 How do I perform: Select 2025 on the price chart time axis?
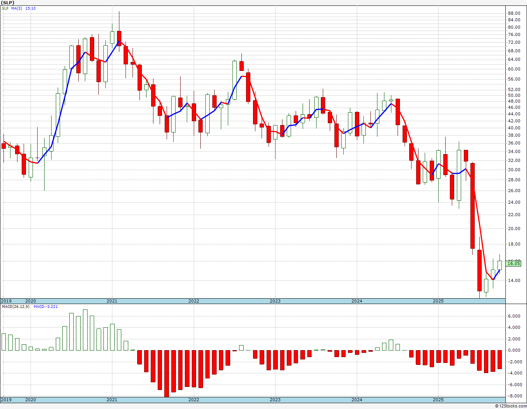point(438,301)
